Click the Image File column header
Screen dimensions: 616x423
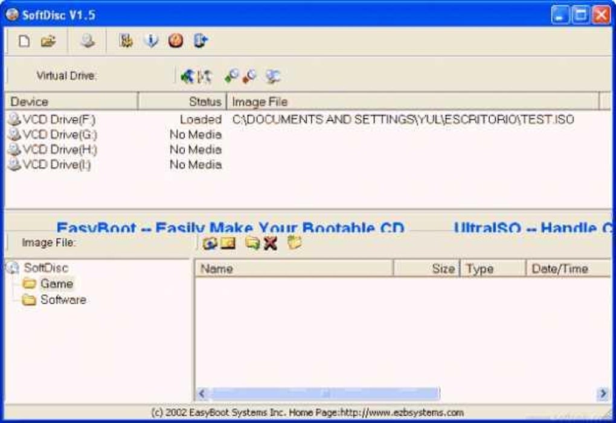[x=413, y=102]
